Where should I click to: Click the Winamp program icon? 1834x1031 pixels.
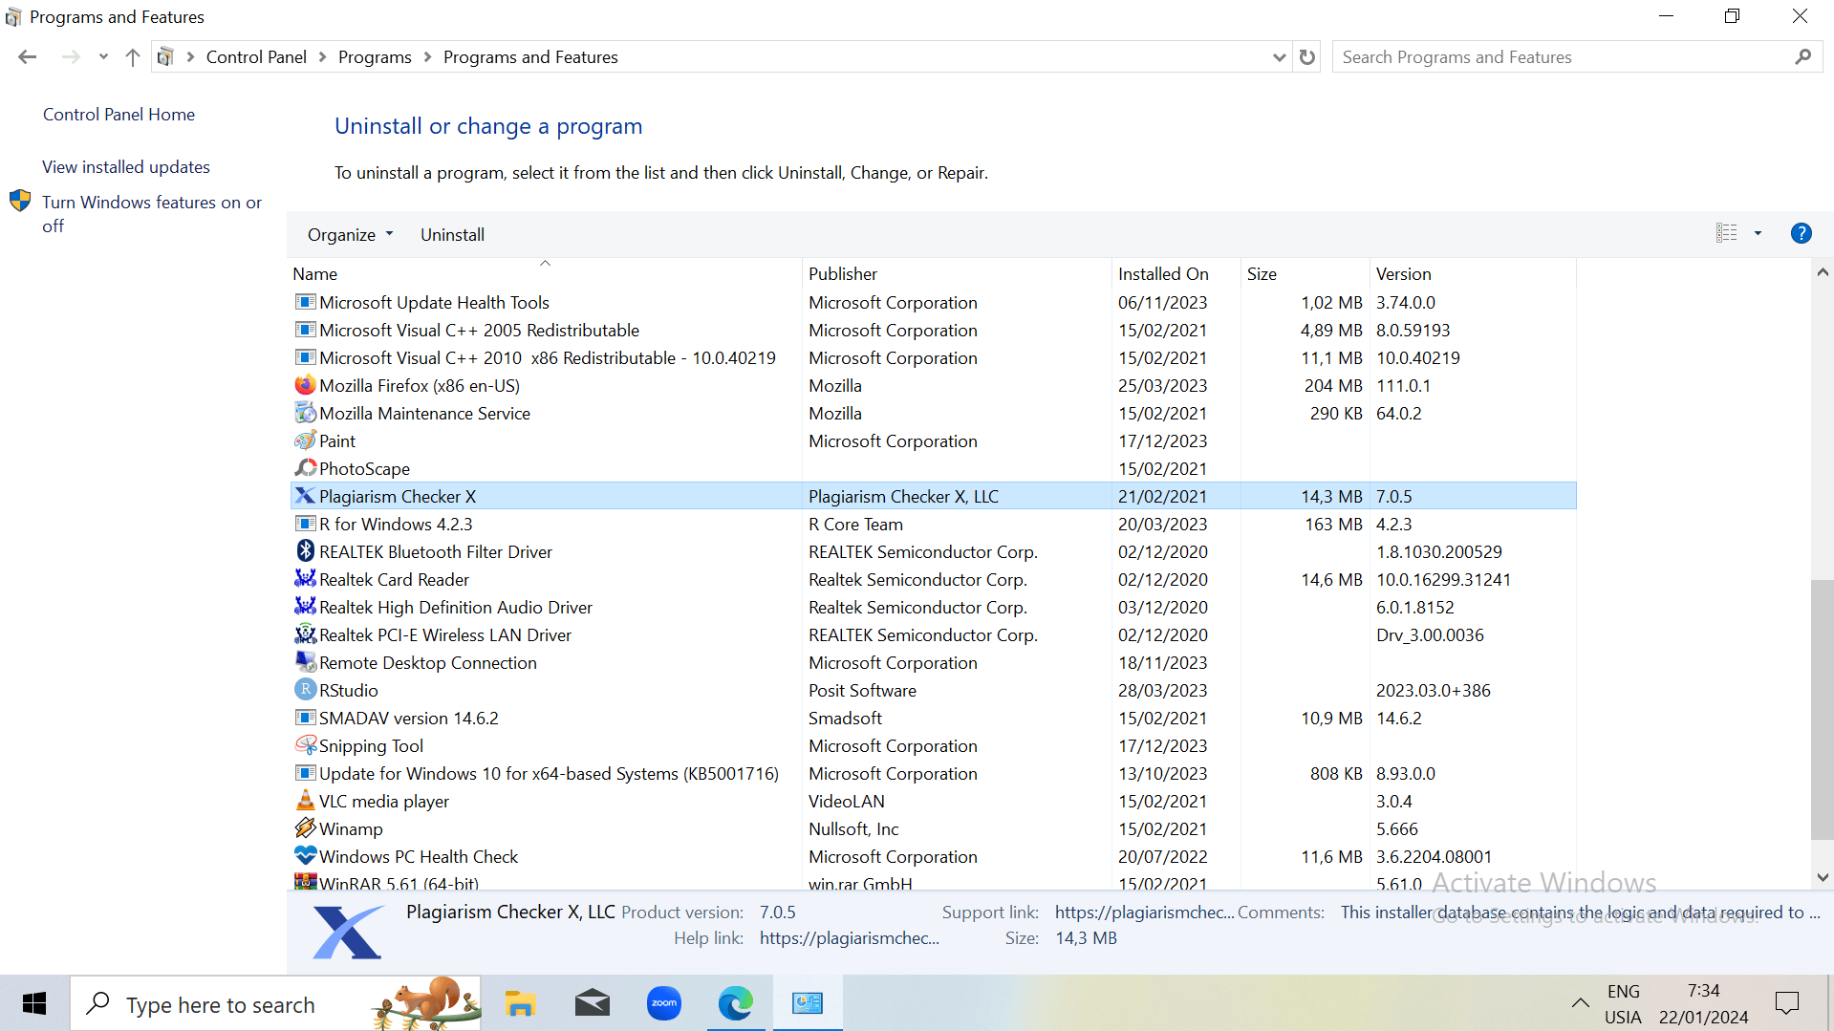click(305, 828)
